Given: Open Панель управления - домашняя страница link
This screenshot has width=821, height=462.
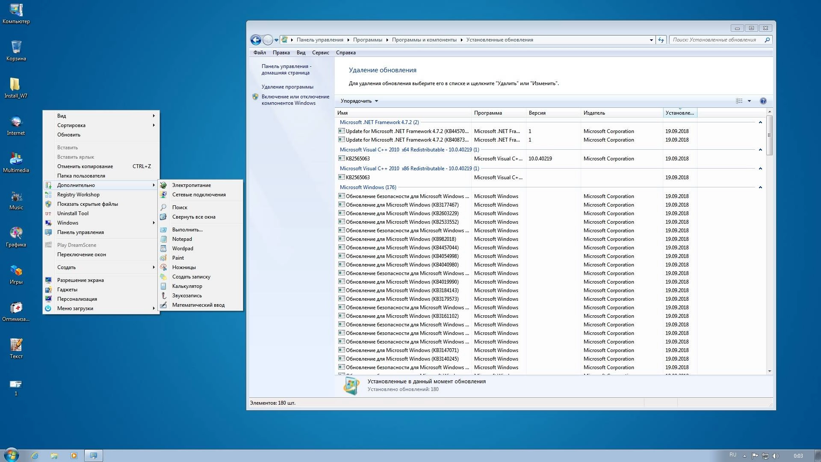Looking at the screenshot, I should [x=286, y=69].
